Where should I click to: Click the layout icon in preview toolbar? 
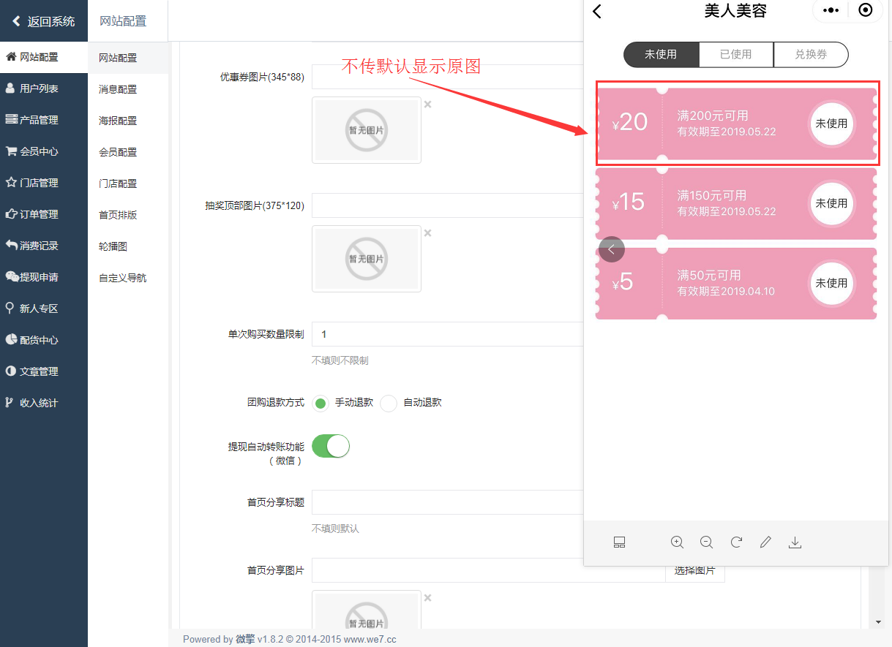619,542
